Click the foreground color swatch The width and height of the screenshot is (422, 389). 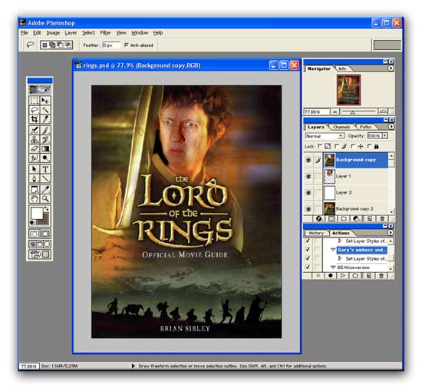coord(37,214)
